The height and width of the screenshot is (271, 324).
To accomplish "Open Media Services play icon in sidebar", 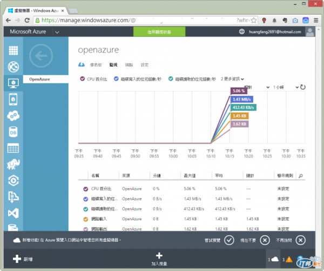I will pyautogui.click(x=13, y=181).
